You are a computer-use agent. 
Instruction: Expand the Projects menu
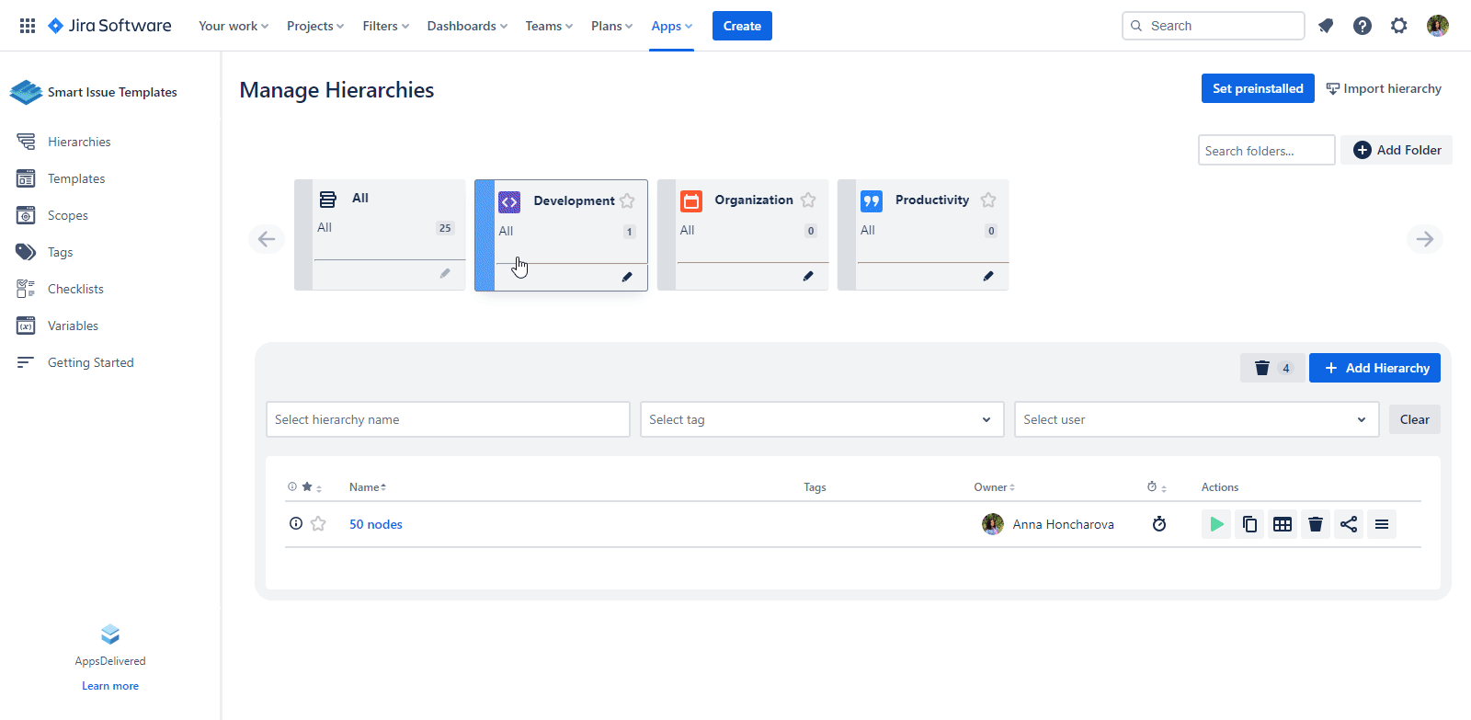(314, 26)
